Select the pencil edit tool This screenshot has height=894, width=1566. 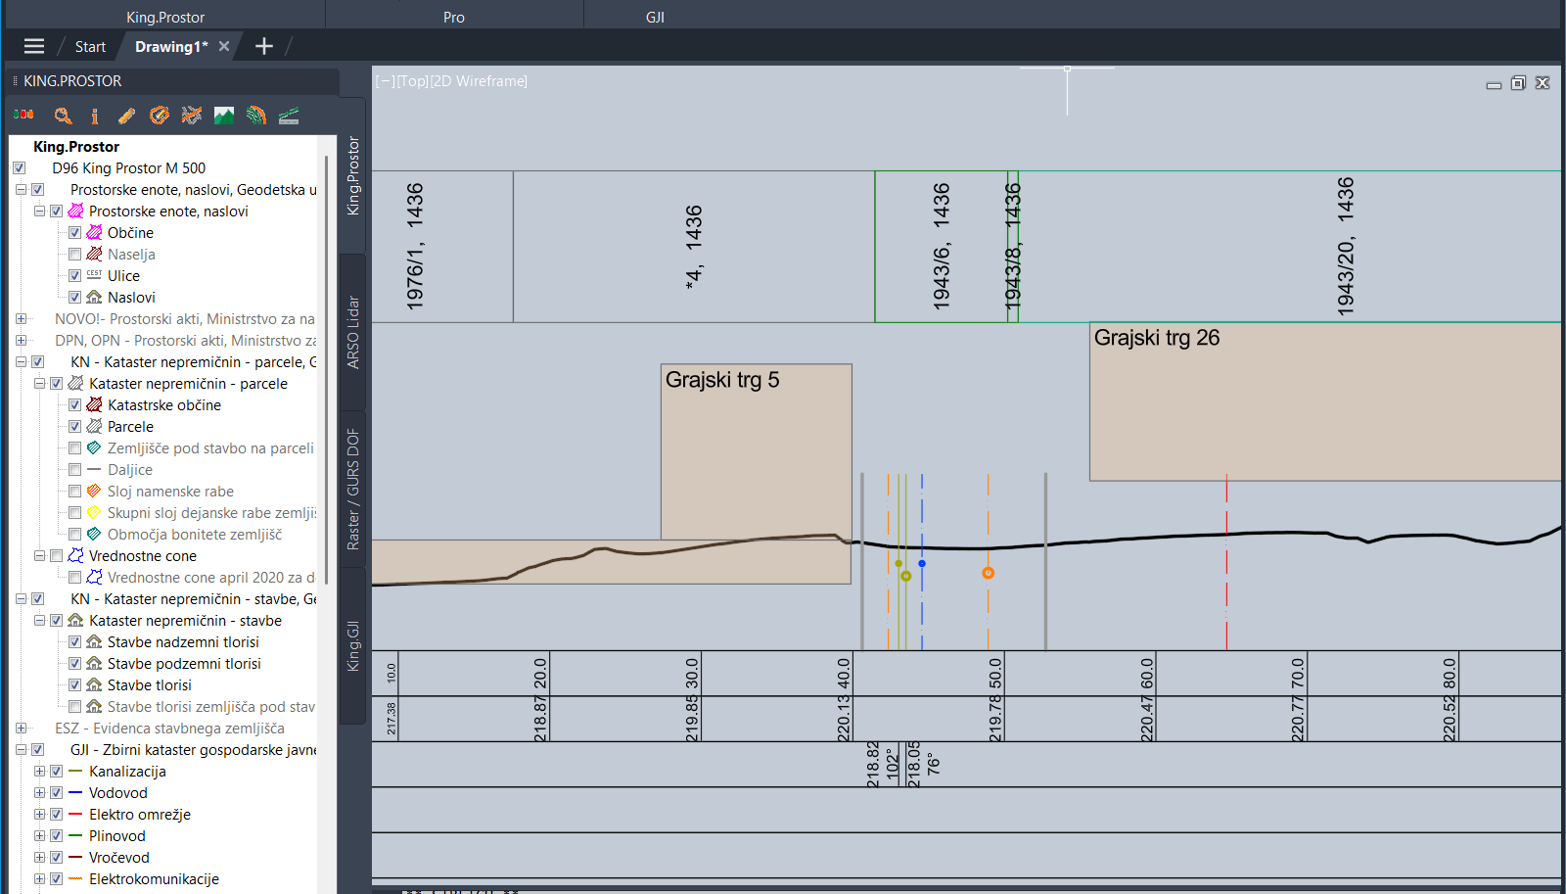(x=126, y=116)
